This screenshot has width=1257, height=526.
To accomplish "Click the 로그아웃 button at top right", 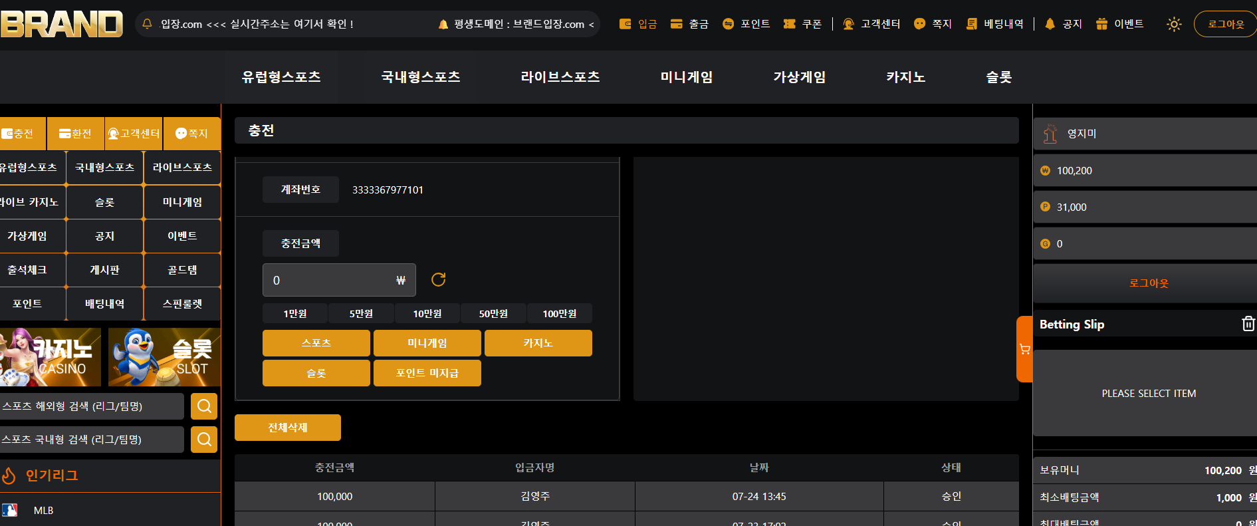I will click(x=1225, y=24).
